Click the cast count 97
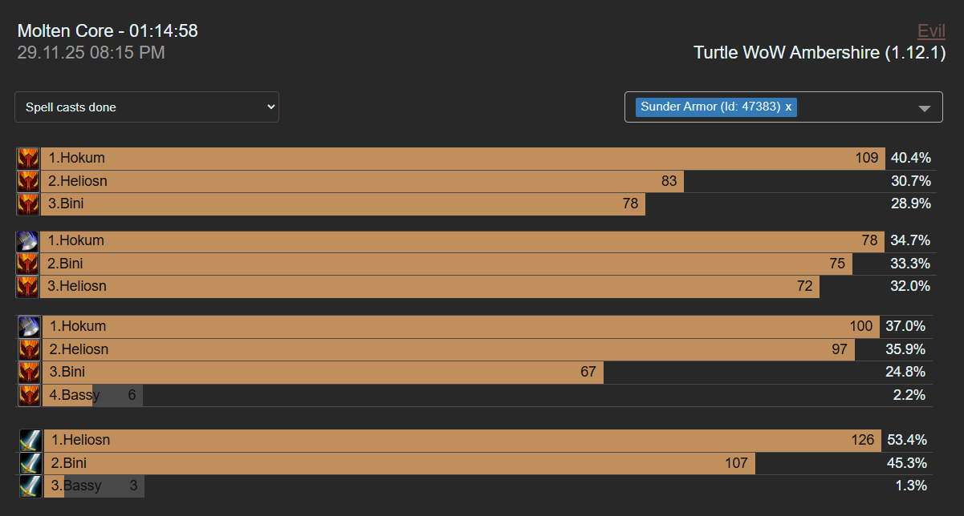 pos(840,350)
